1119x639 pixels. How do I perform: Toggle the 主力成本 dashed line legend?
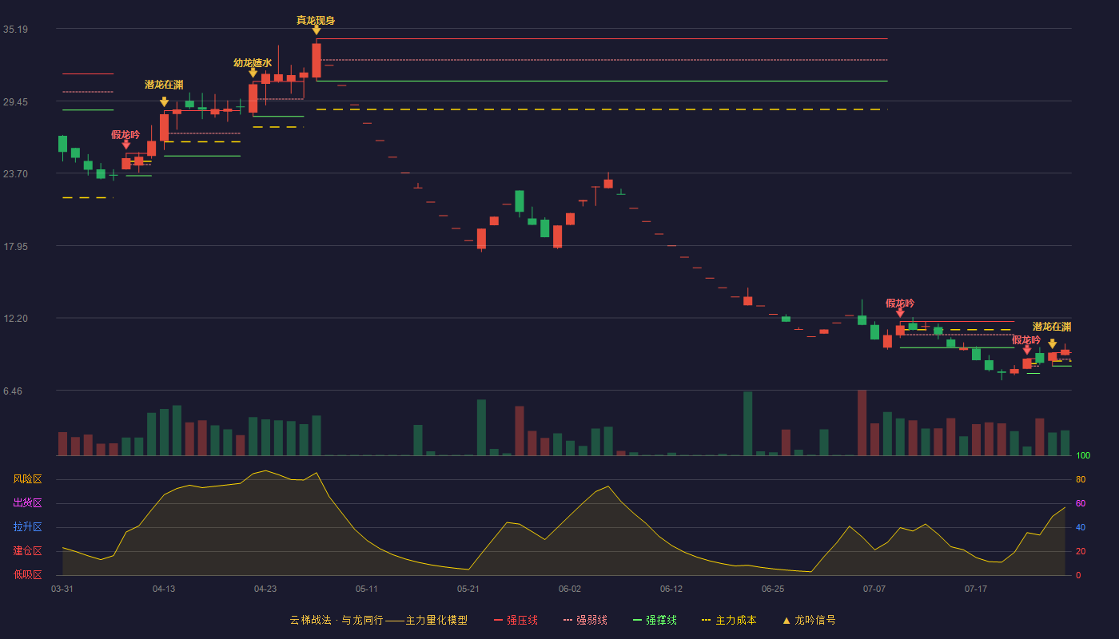point(729,620)
